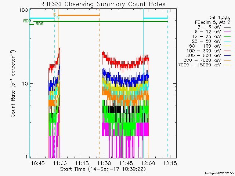The width and height of the screenshot is (235, 176).
Task: Click the 12 - 25 keV legend label
Action: click(x=206, y=37)
